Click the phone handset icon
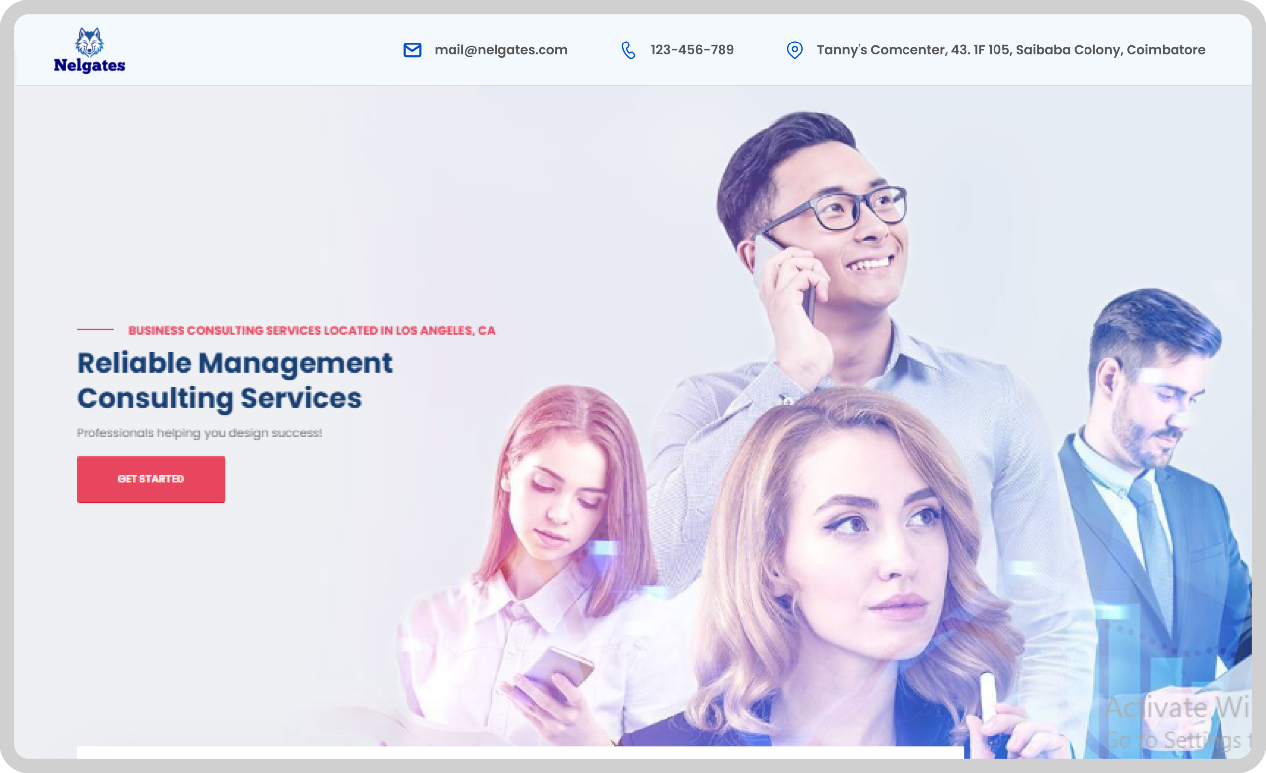The width and height of the screenshot is (1266, 773). point(628,50)
